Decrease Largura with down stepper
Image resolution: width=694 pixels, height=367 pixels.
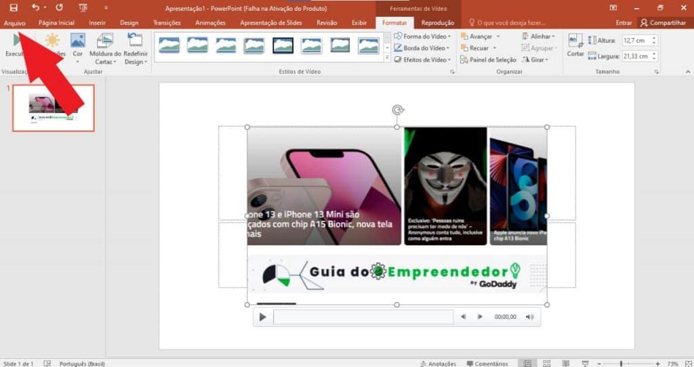point(654,59)
